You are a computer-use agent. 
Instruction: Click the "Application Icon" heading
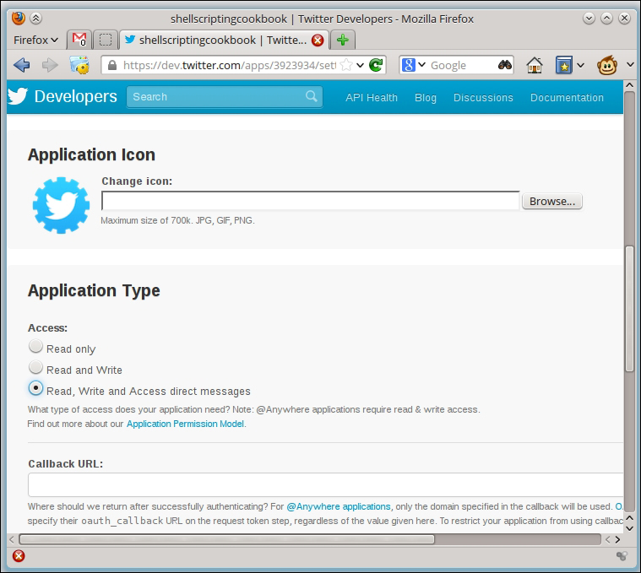(91, 154)
